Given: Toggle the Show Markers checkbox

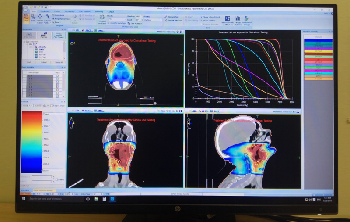Looking at the screenshot, I should click(x=201, y=20).
